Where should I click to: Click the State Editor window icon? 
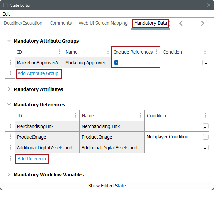click(6, 5)
